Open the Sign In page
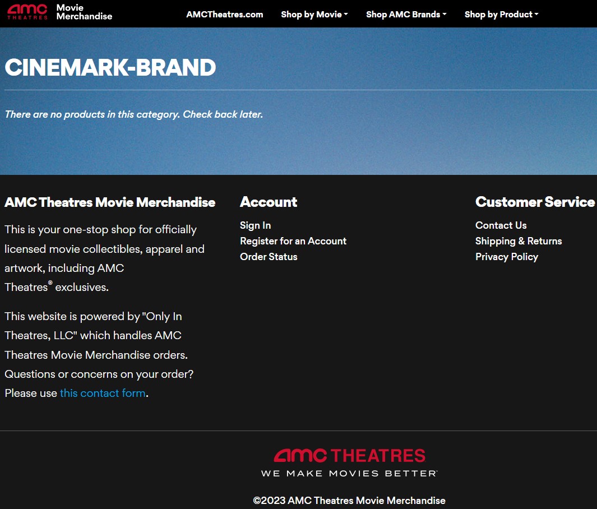The height and width of the screenshot is (509, 597). [x=255, y=225]
